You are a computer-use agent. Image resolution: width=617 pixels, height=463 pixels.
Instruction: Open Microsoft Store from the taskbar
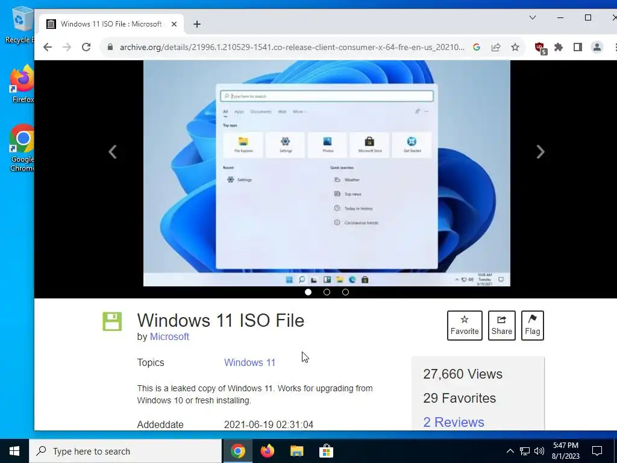point(326,451)
